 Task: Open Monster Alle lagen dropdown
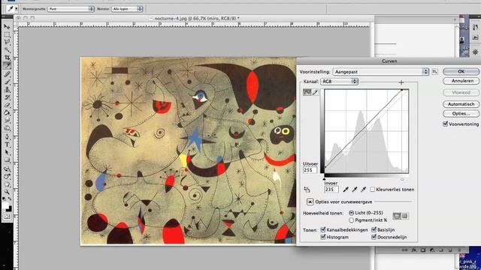(127, 9)
